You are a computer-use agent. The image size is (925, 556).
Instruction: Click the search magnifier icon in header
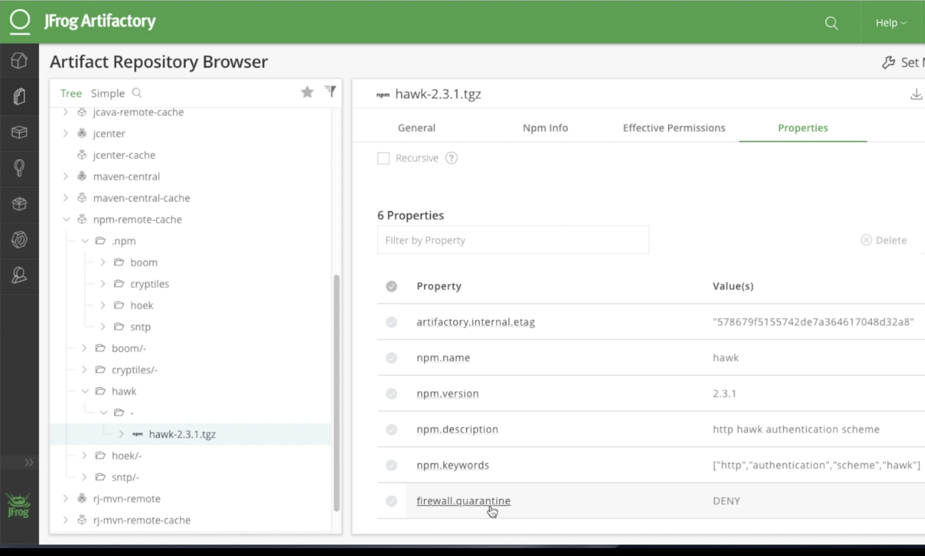point(831,23)
